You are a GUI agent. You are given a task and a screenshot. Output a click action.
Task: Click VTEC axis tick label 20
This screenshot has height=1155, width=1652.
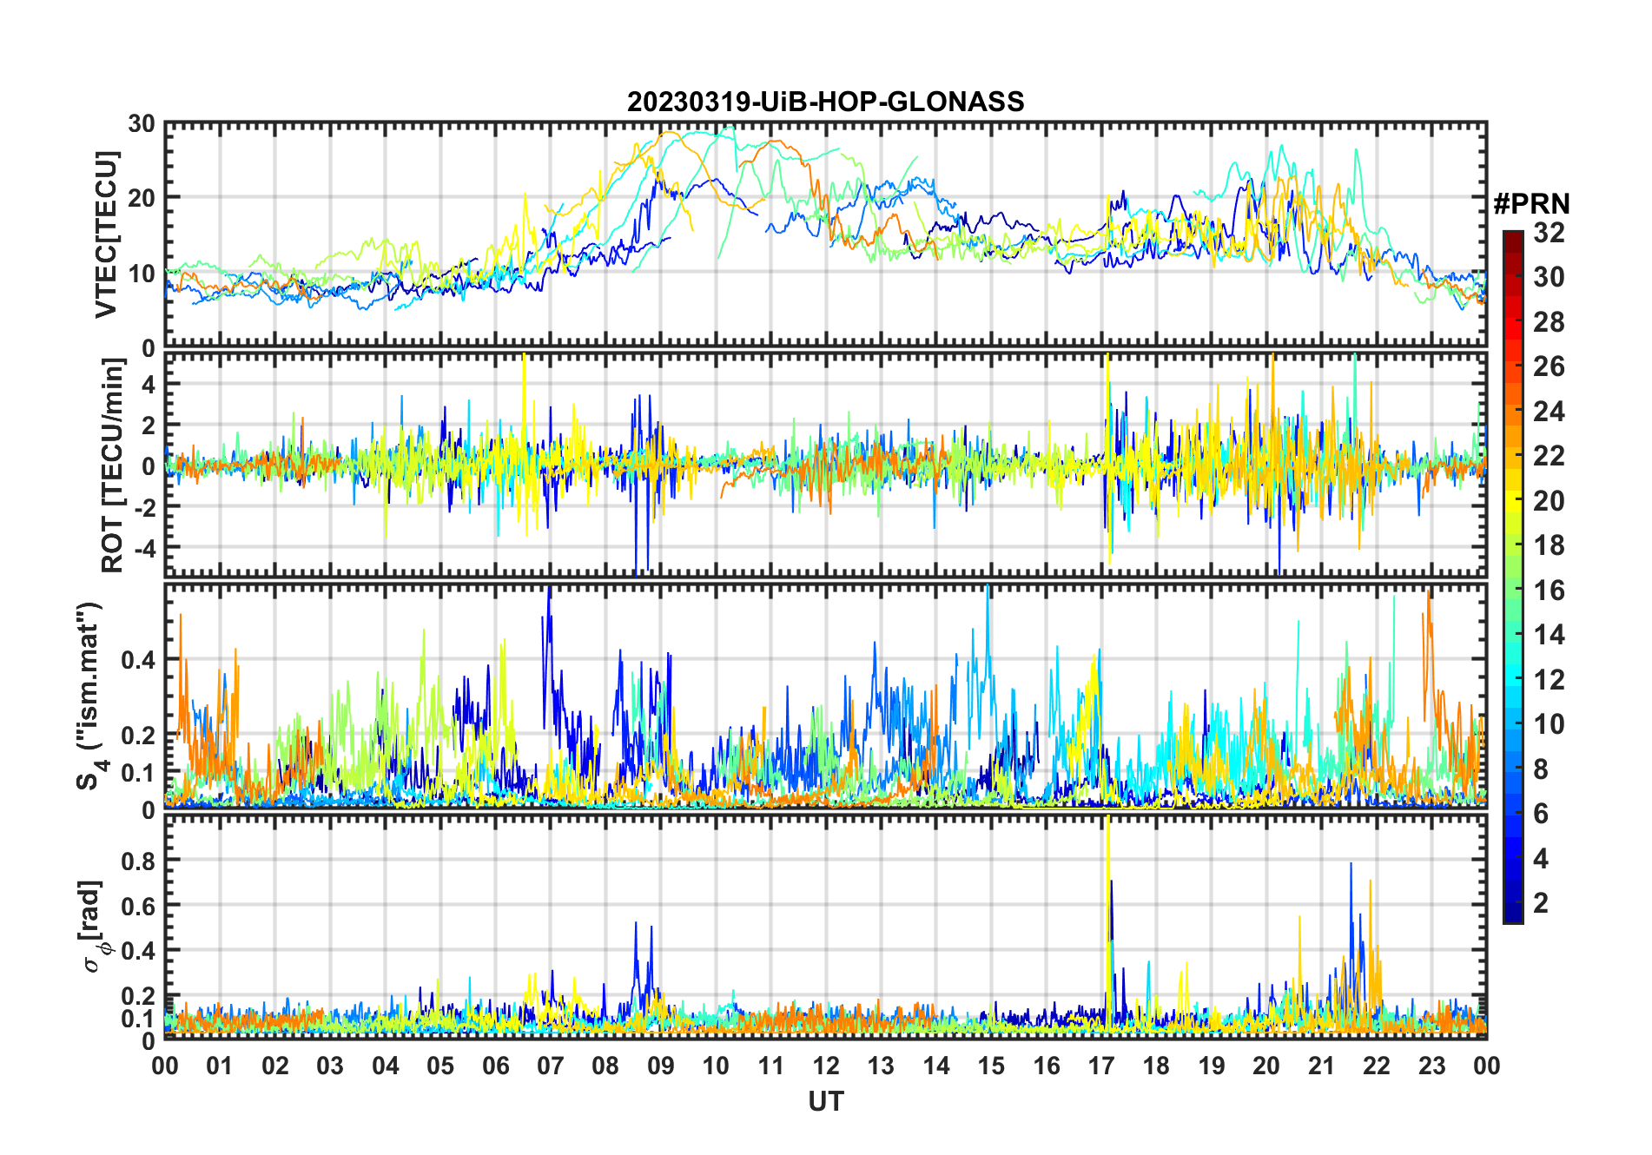click(142, 198)
